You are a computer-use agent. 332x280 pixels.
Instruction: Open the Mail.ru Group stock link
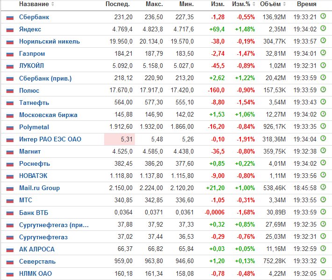click(x=39, y=188)
